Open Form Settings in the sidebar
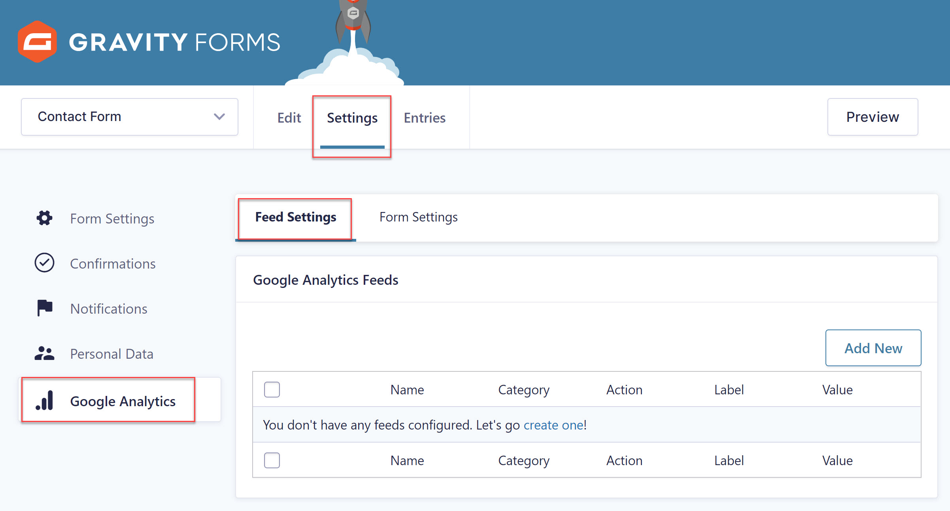The width and height of the screenshot is (950, 511). point(112,219)
